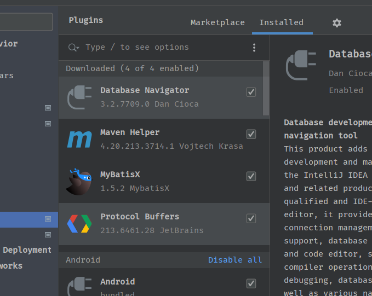Viewport: 372px width, 296px height.
Task: Uncheck the Maven Helper plugin
Action: 251,134
